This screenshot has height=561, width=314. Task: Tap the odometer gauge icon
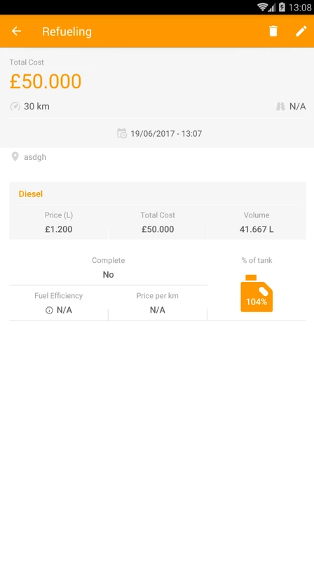[x=15, y=107]
